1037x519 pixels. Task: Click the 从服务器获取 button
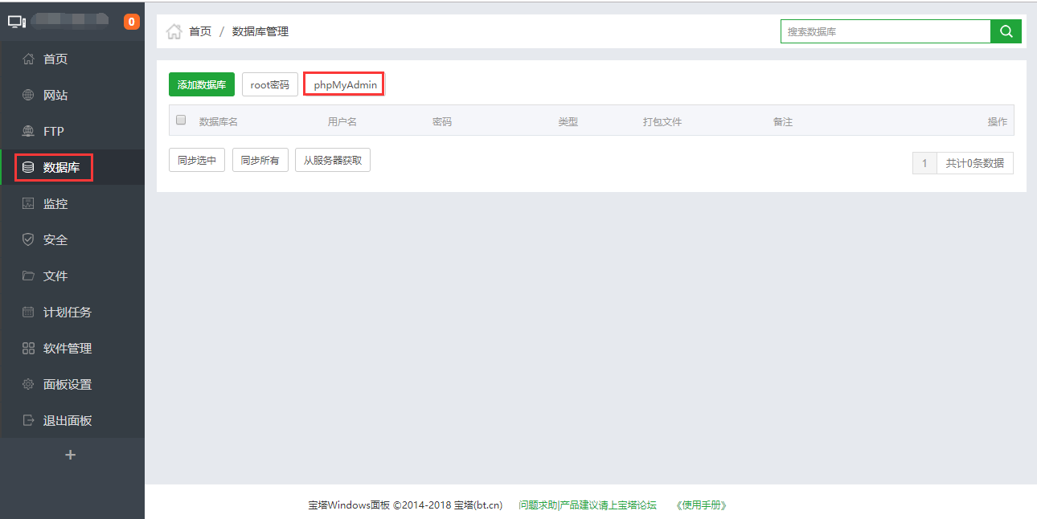point(333,160)
